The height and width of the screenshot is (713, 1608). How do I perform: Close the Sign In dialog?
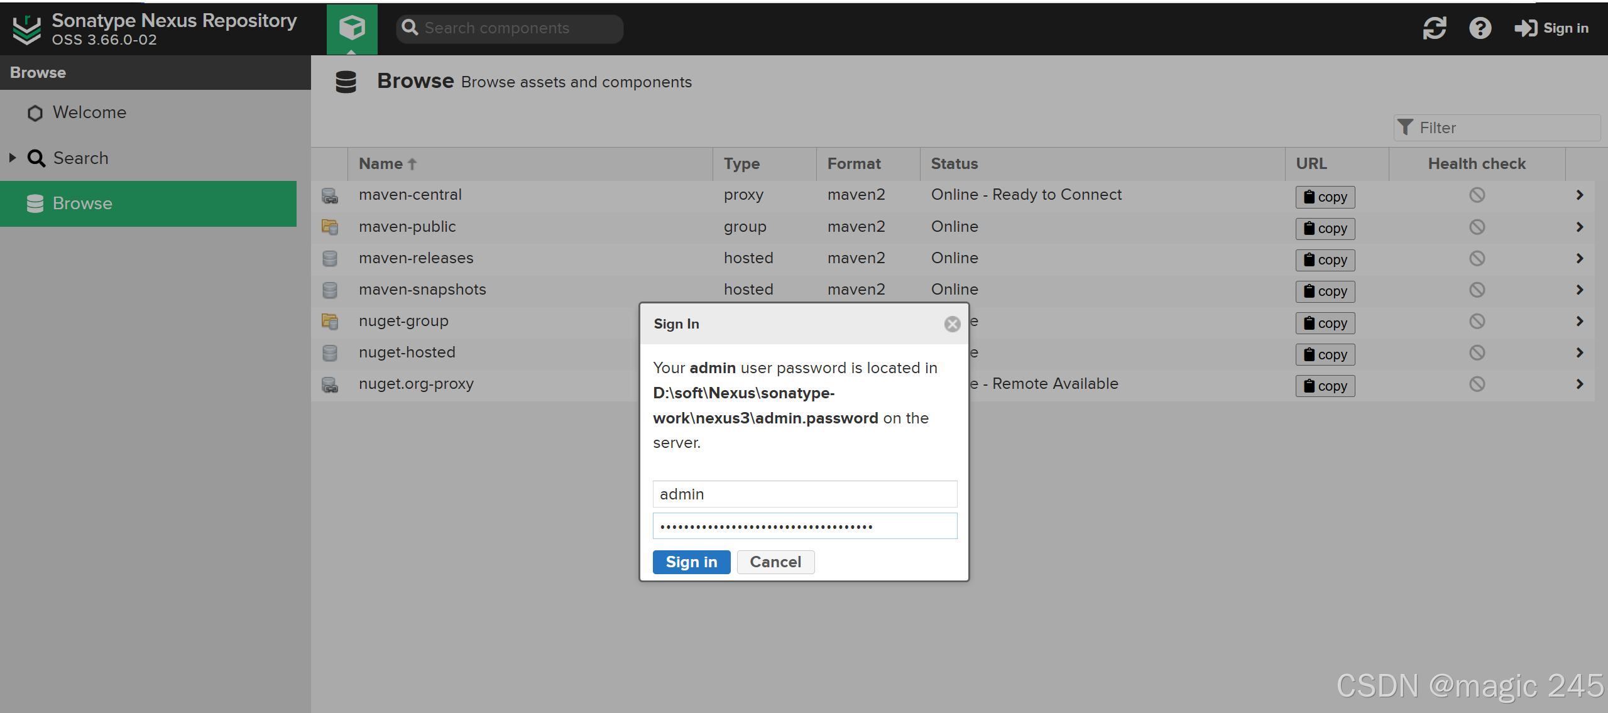952,324
